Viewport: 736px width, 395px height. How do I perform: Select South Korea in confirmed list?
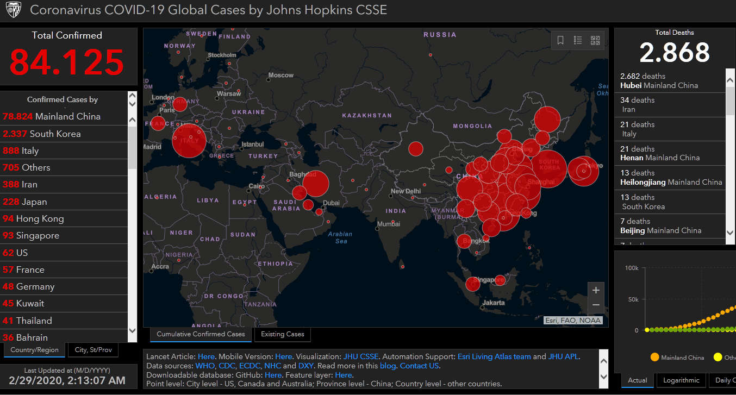point(64,134)
